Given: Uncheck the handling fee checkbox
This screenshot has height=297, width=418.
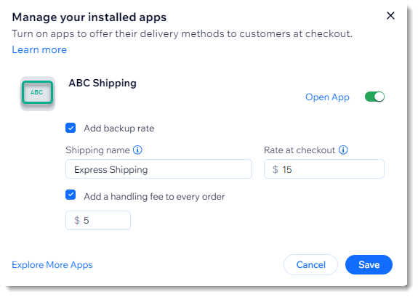Looking at the screenshot, I should point(71,195).
